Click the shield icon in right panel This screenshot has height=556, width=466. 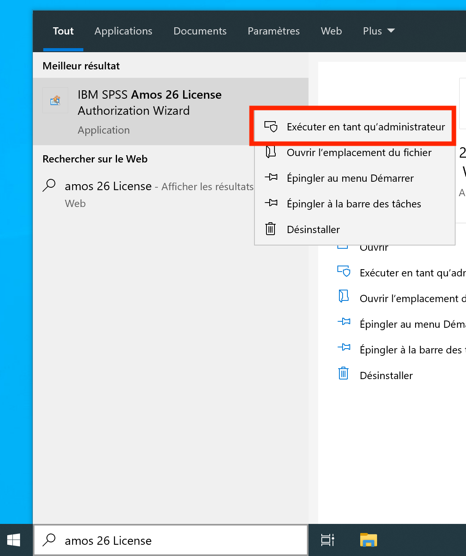point(344,272)
